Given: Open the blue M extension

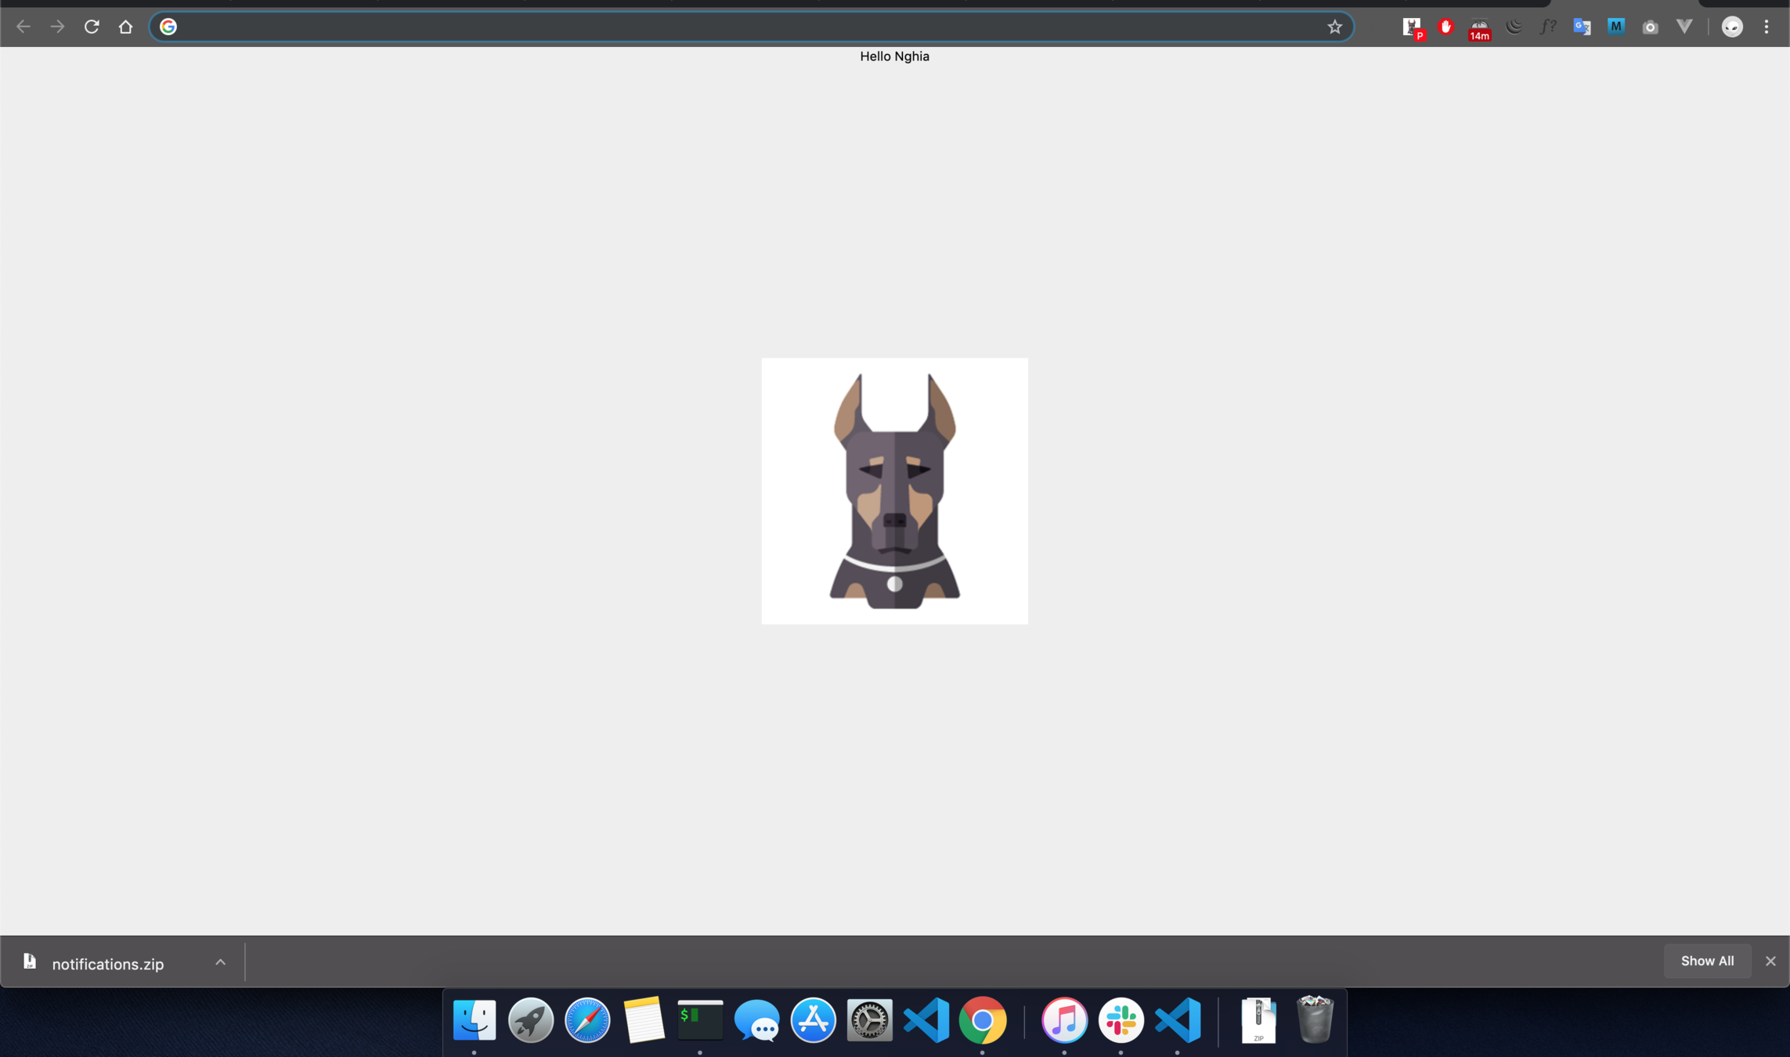Looking at the screenshot, I should pos(1615,27).
